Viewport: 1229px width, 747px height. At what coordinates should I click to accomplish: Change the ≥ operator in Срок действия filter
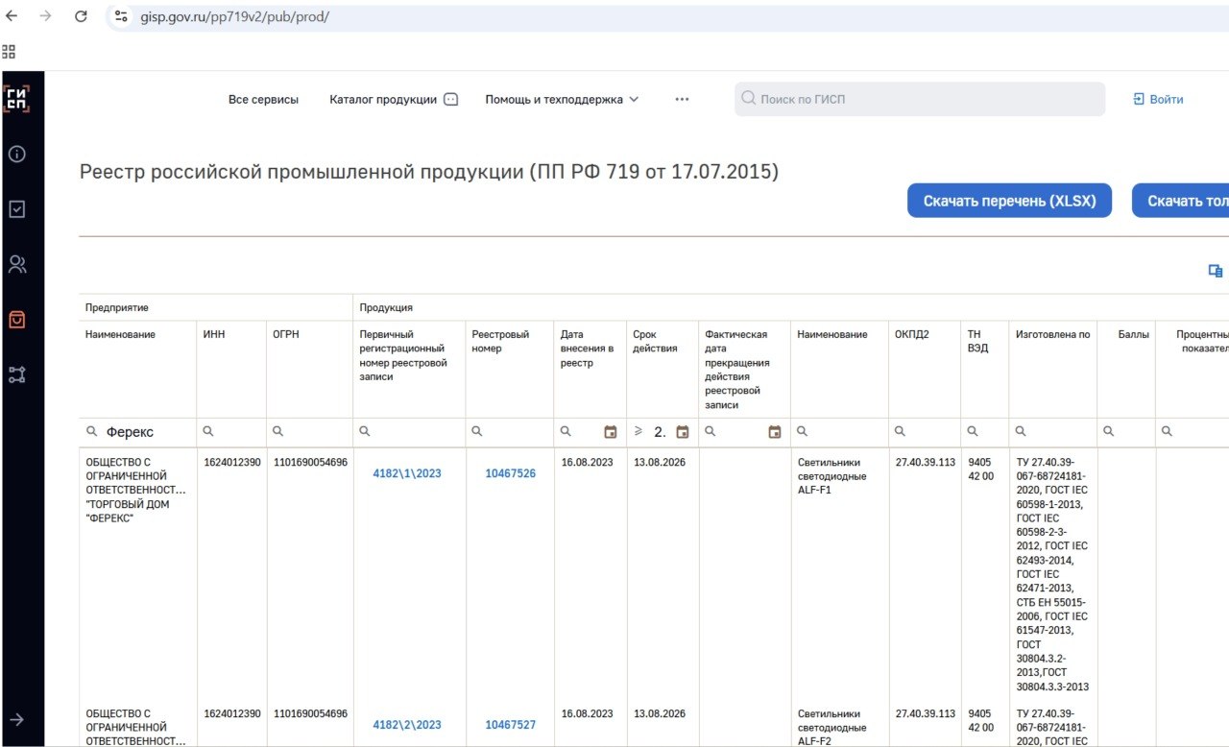tap(639, 432)
